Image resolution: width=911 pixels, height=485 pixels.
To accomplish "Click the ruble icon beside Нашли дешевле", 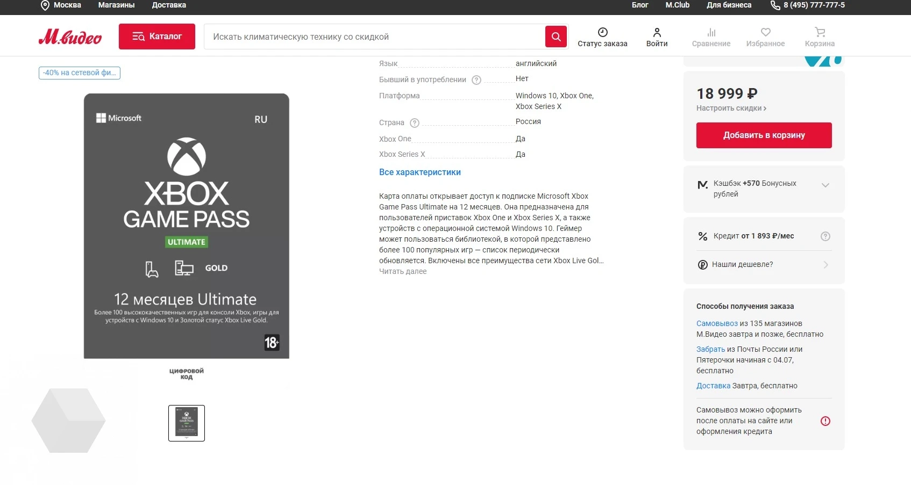I will [702, 265].
